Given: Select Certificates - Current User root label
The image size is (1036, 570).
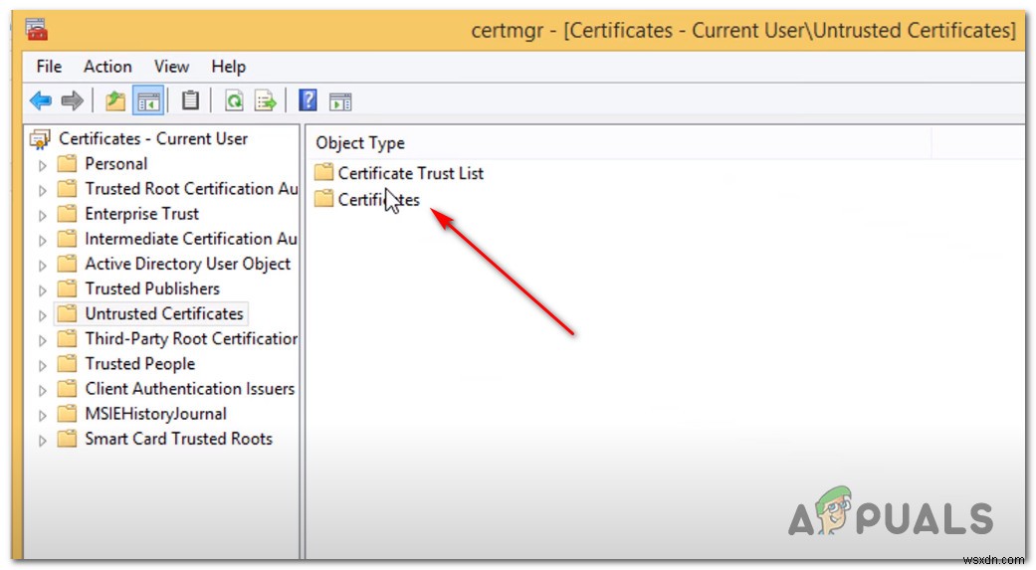Looking at the screenshot, I should point(153,138).
